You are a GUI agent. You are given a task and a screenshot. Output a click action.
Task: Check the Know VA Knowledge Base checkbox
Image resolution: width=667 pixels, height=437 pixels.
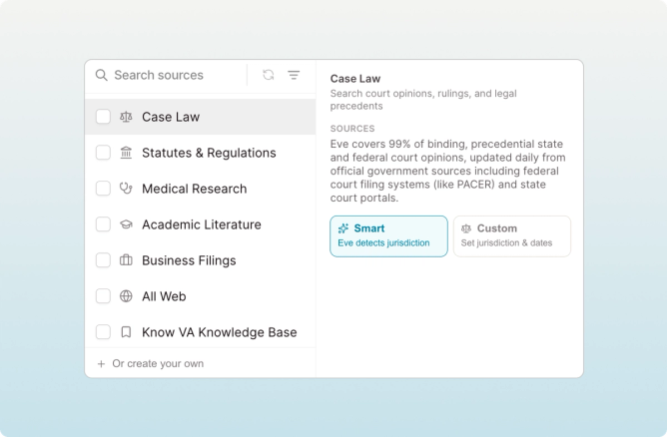point(103,332)
